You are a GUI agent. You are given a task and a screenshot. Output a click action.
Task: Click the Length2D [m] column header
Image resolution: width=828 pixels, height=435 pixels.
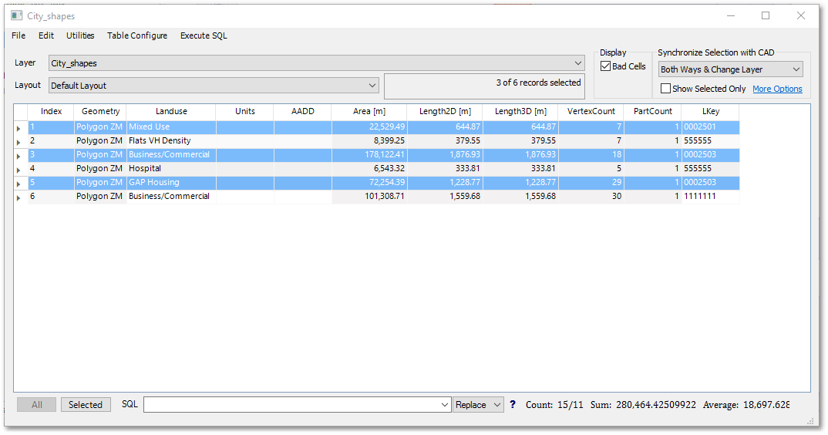click(x=445, y=112)
